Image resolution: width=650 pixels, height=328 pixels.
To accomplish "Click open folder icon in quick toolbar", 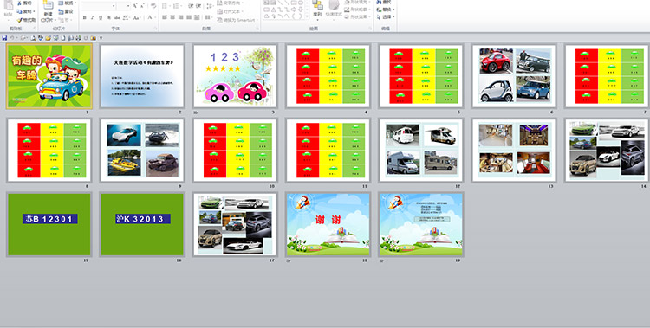I will [x=48, y=38].
